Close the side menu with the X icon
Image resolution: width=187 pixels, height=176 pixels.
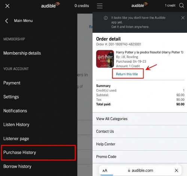[7, 6]
